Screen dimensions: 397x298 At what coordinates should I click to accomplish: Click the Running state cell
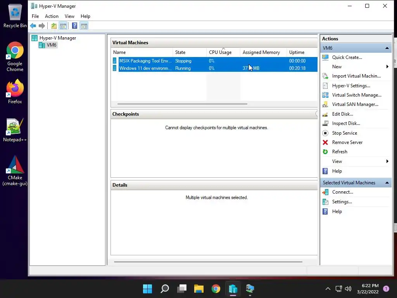point(183,68)
